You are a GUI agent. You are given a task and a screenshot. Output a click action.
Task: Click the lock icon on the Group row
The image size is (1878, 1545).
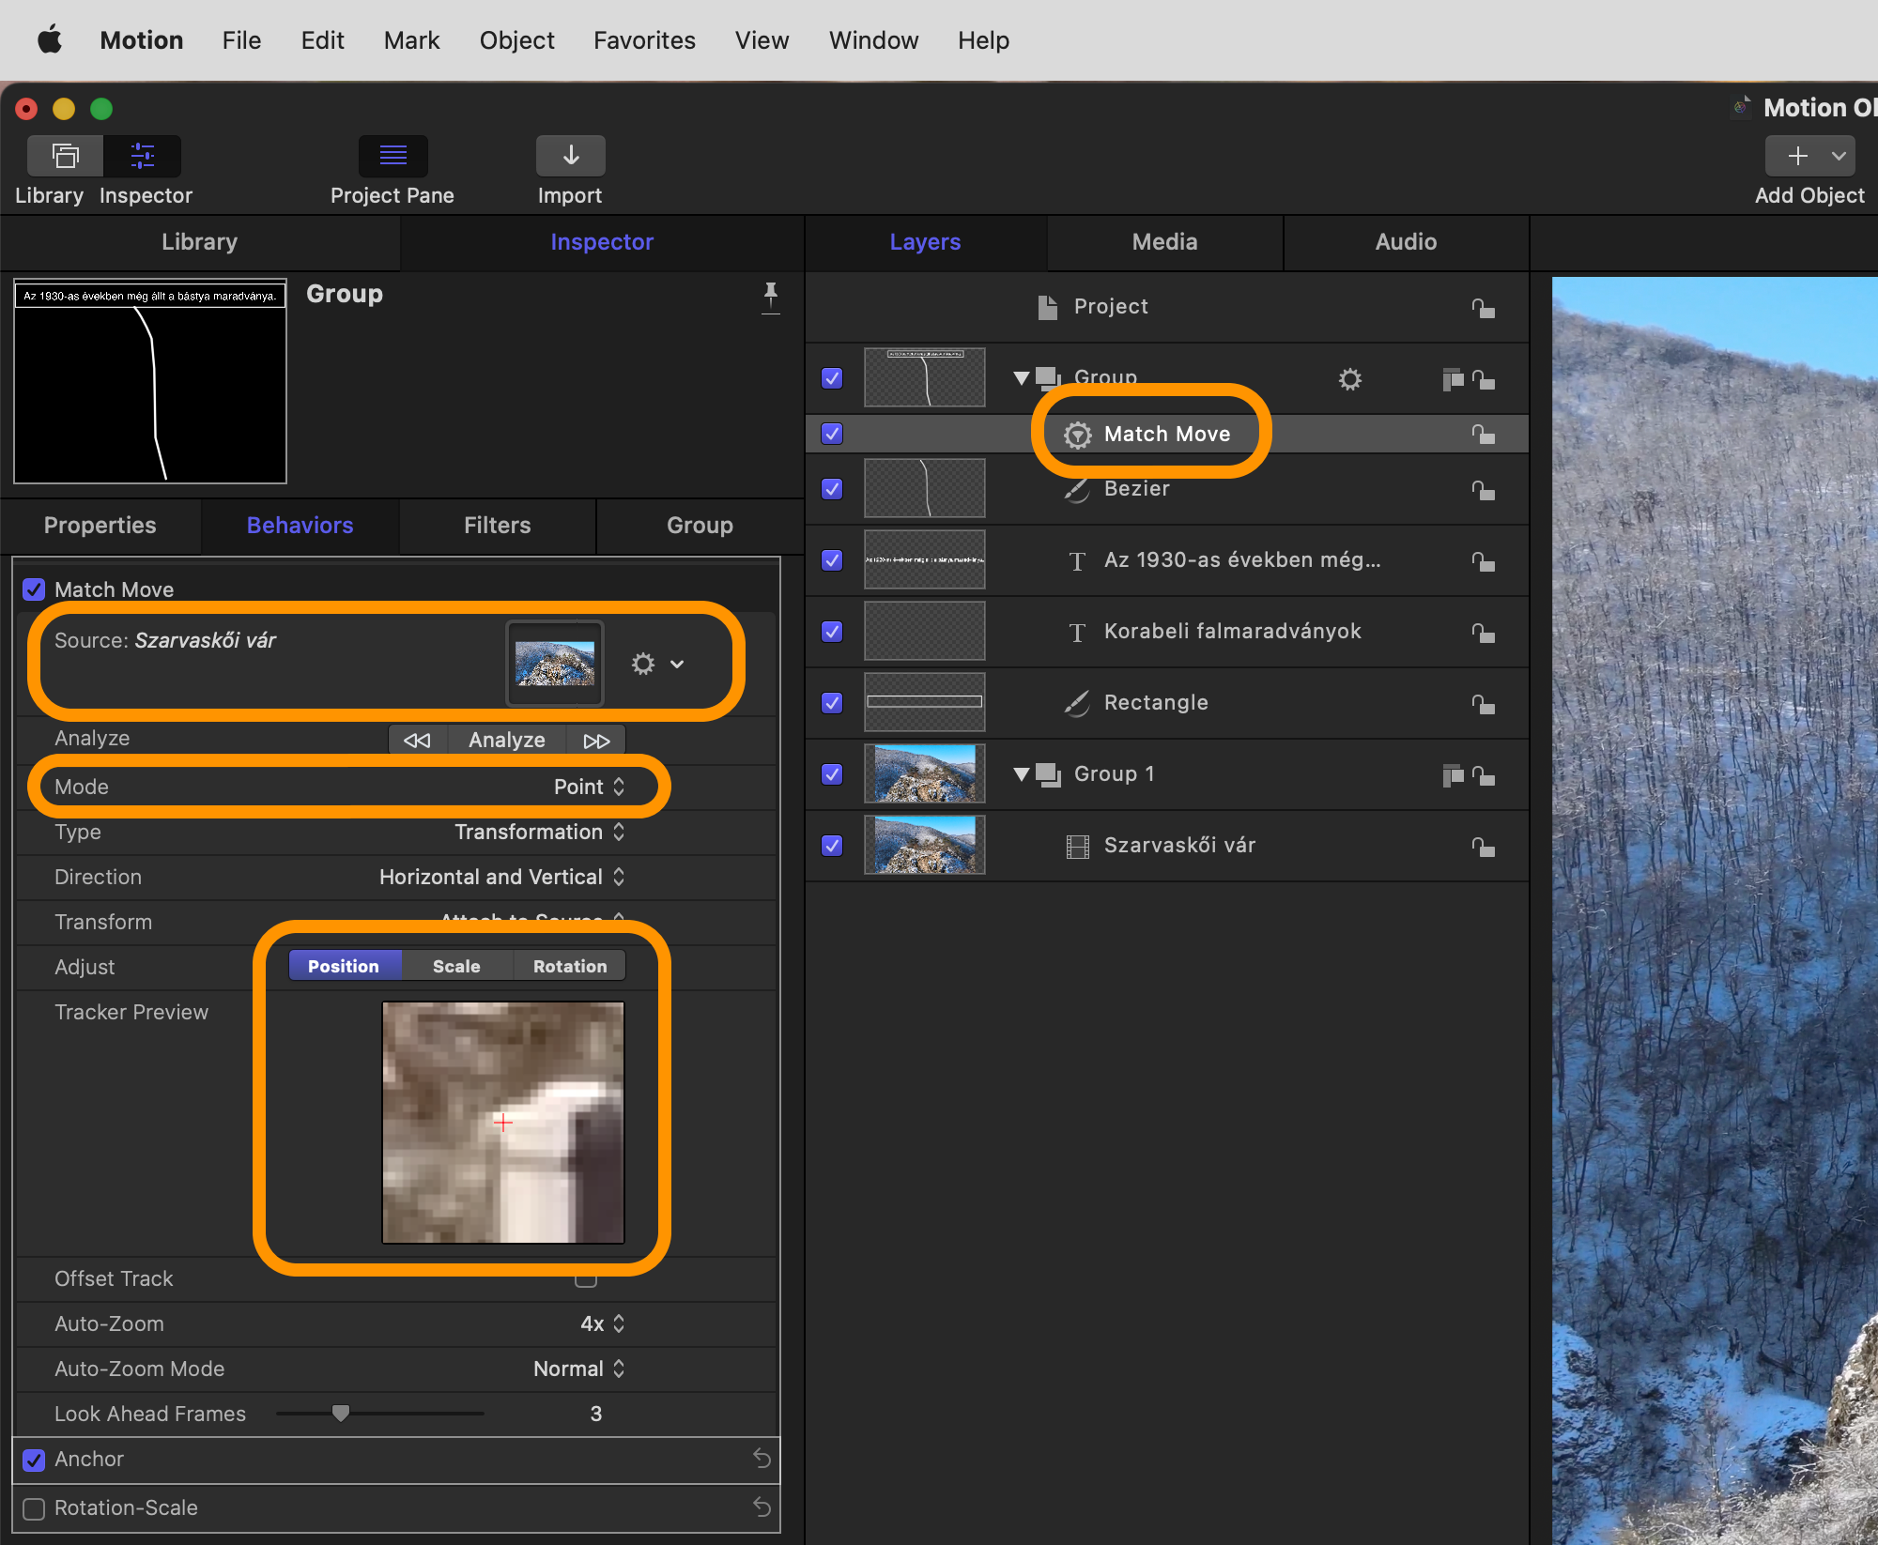1483,379
